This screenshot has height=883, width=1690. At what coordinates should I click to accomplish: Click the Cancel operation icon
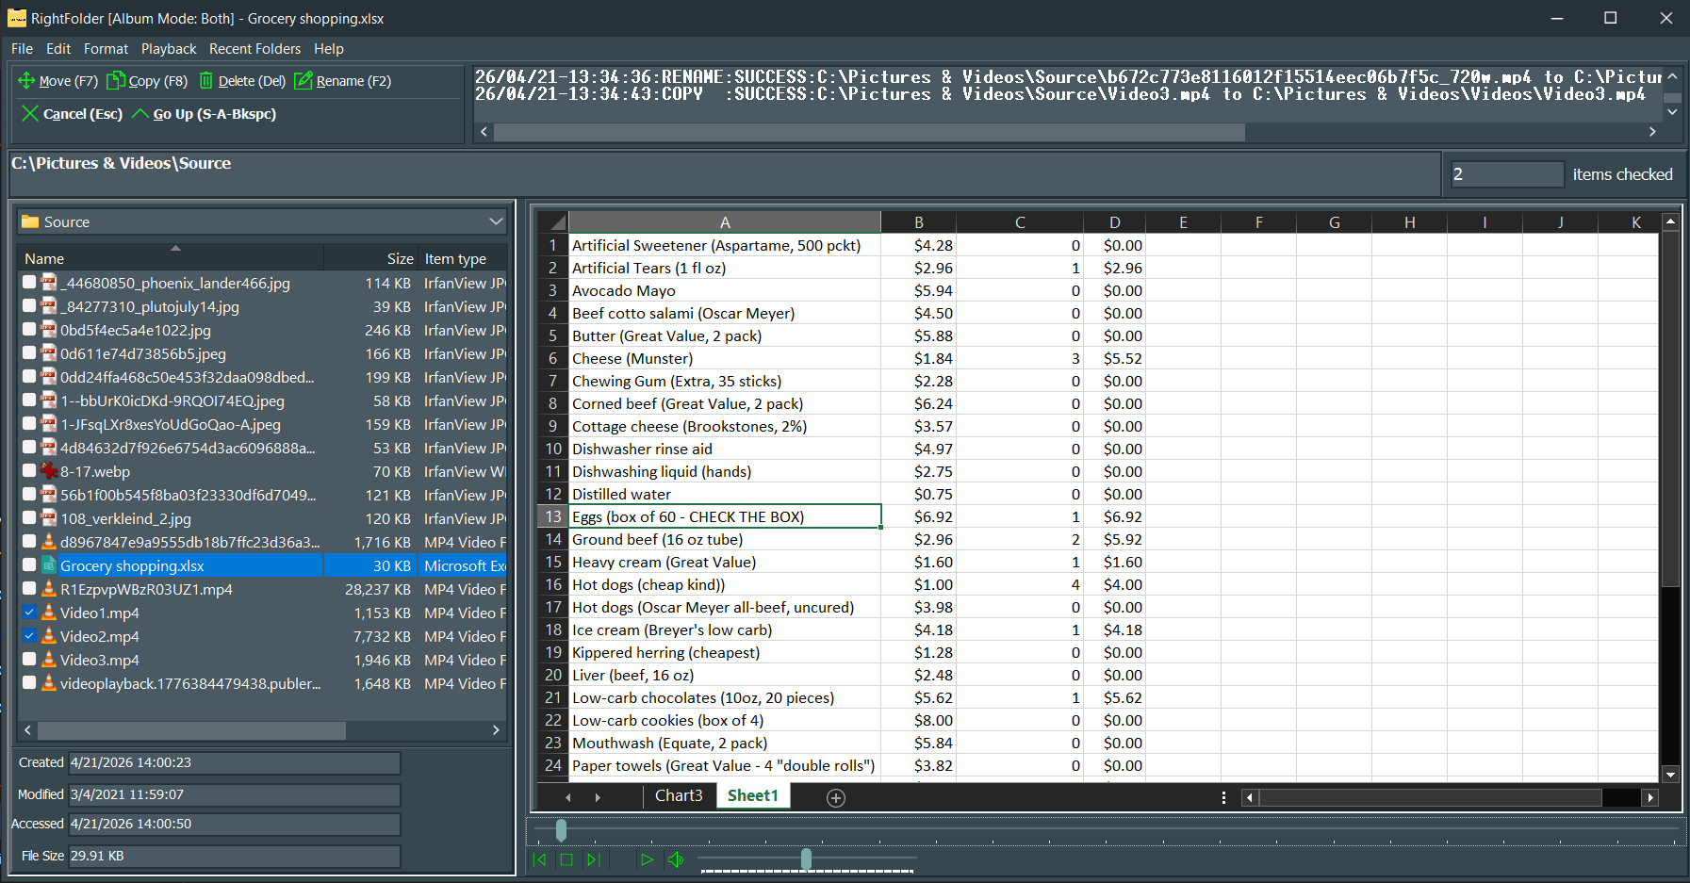(x=29, y=113)
